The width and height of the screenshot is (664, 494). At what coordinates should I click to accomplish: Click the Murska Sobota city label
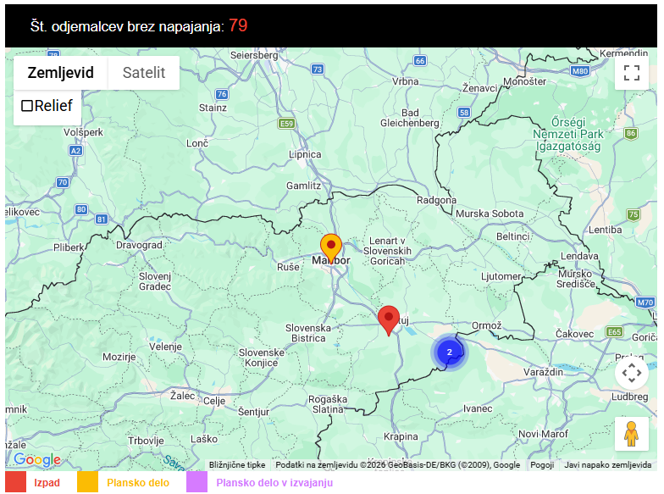[x=490, y=214]
